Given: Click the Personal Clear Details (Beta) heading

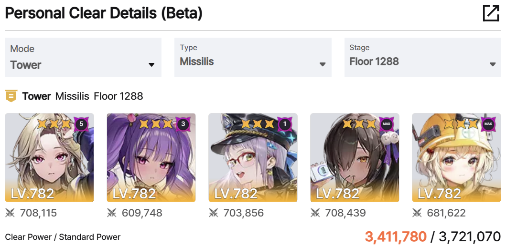Looking at the screenshot, I should click(x=104, y=13).
